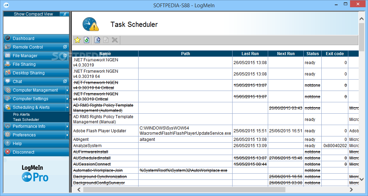Click horizontal scrollbar left arrow

click(79, 189)
